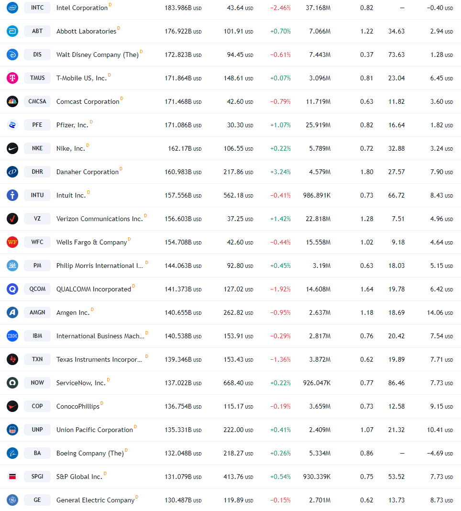This screenshot has width=461, height=511.
Task: Click the Texas Instruments logo icon
Action: click(12, 359)
